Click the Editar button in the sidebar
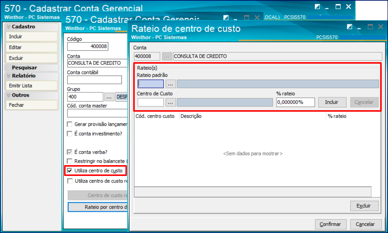Screen dimensions: 388x233 [32, 47]
